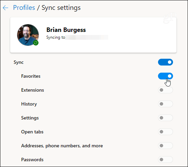Click the green sync status badge on avatar
The height and width of the screenshot is (167, 188).
[x=36, y=43]
